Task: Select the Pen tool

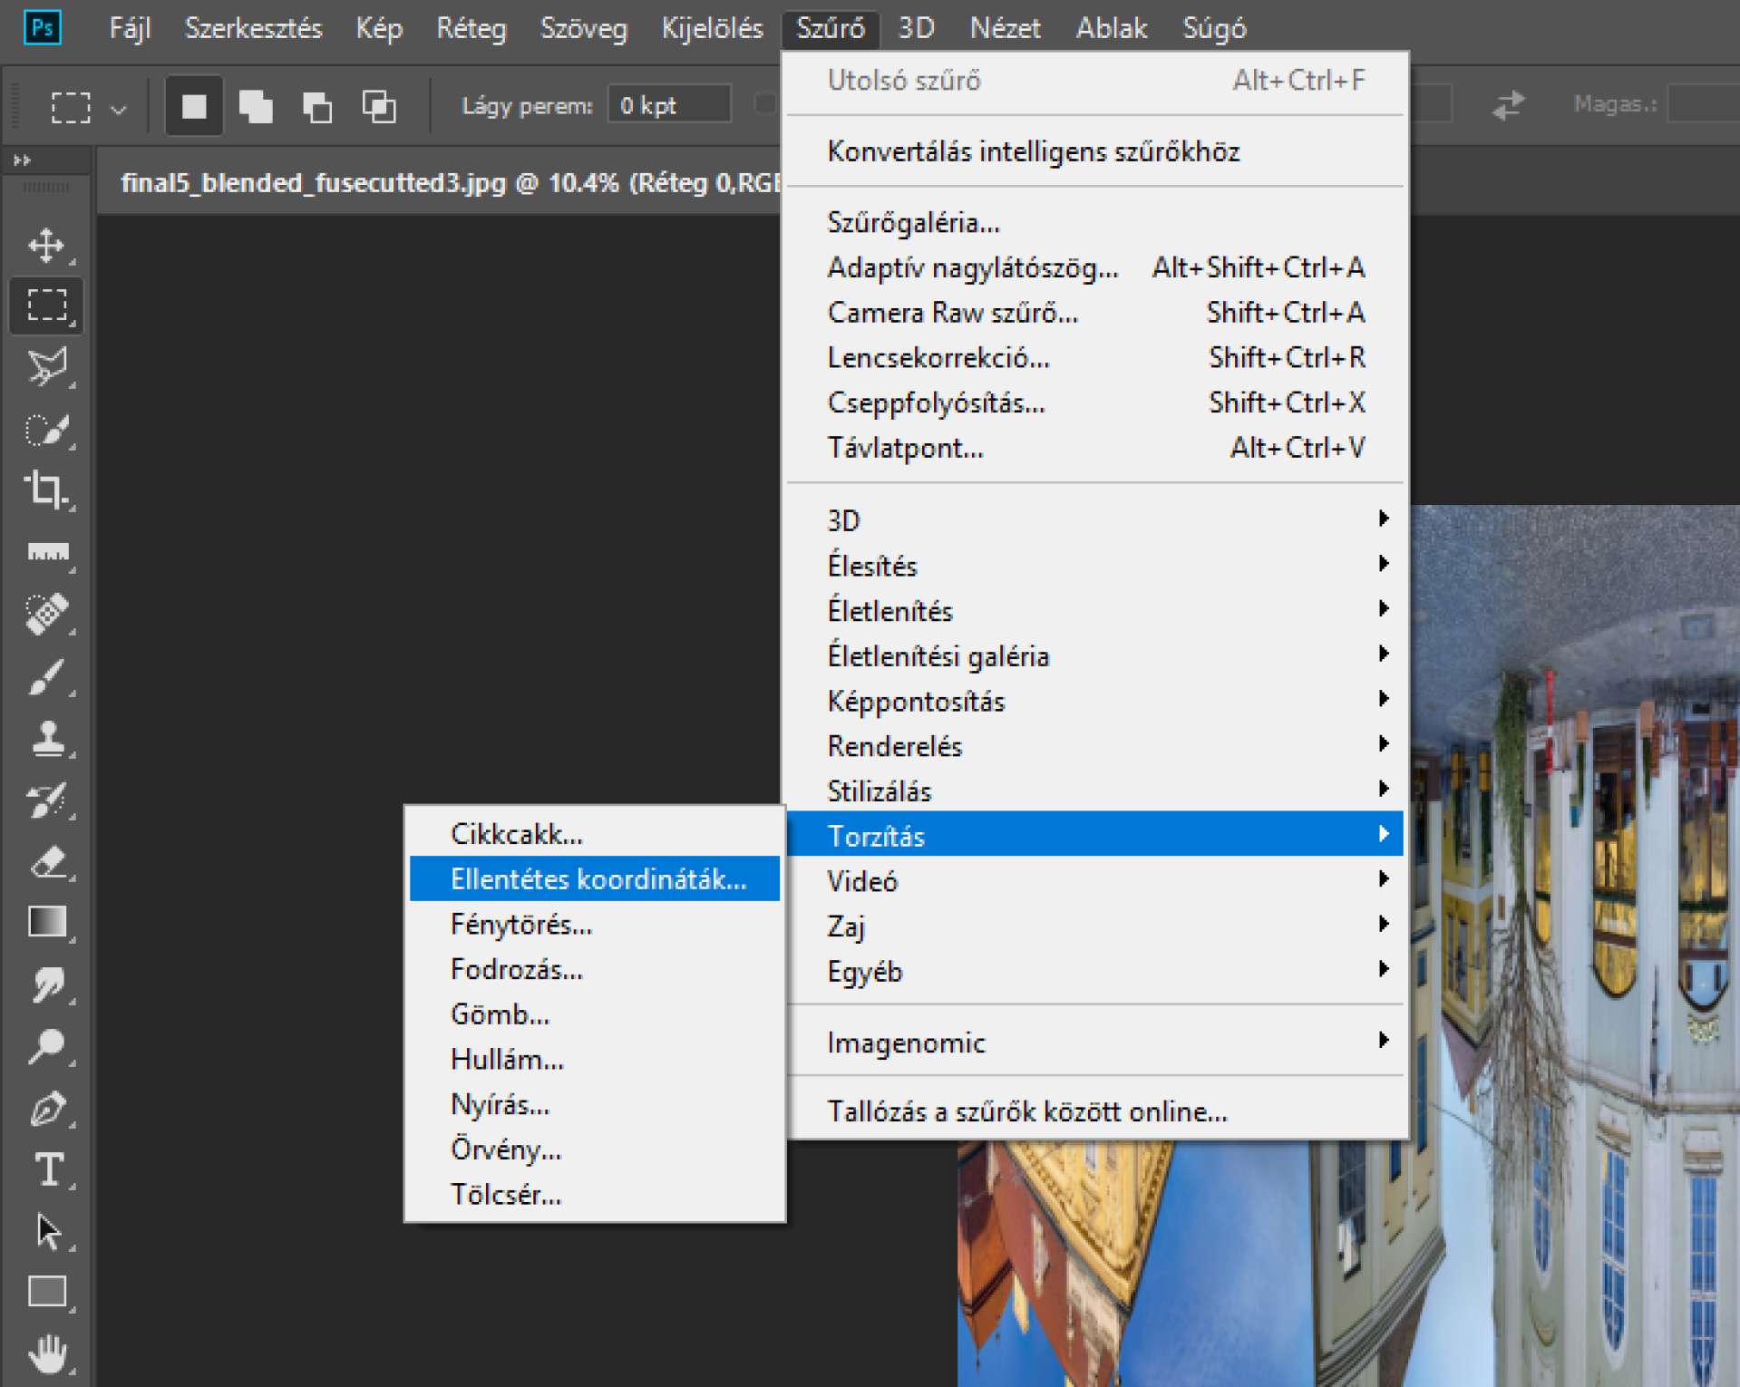Action: (x=46, y=1108)
